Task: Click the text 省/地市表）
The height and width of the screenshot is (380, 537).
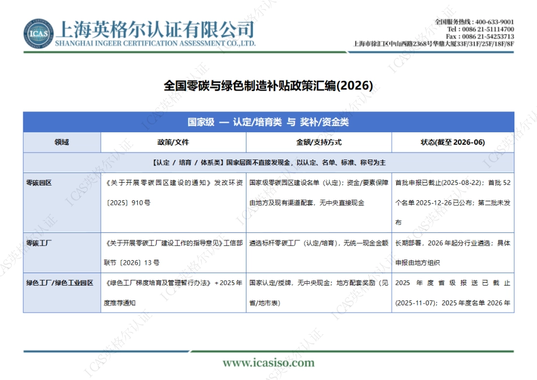Action: tap(265, 303)
